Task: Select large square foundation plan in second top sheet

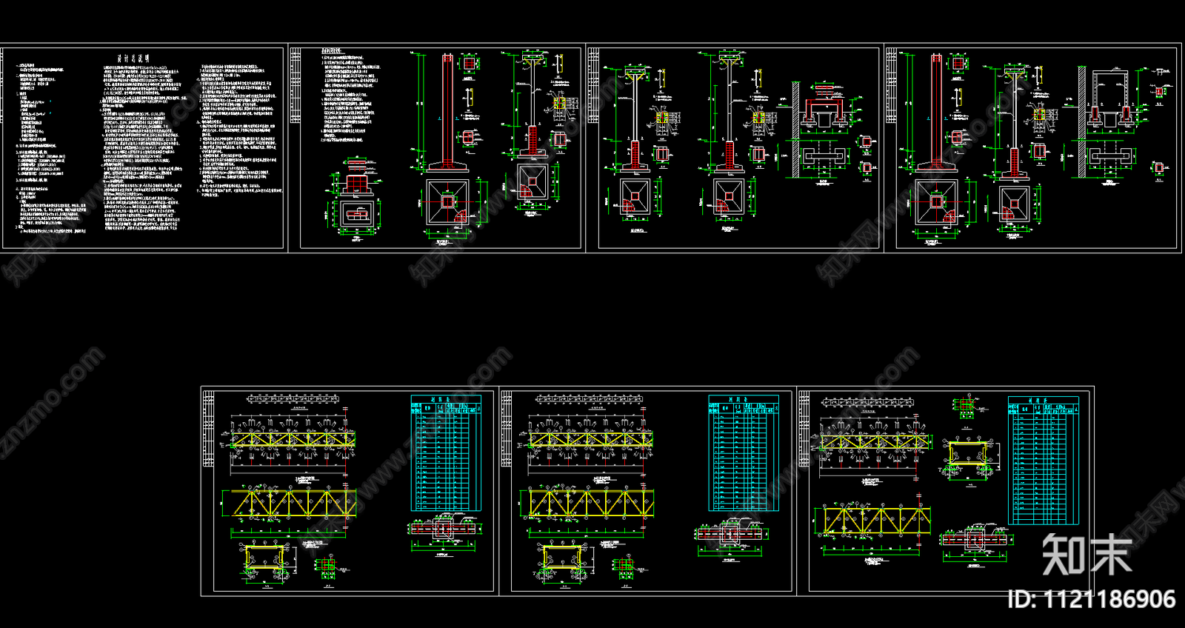Action: 447,201
